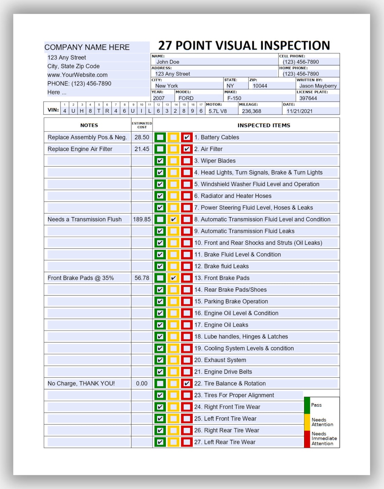Check the red box for Tire Balance & Rotation
This screenshot has height=489, width=384.
pos(187,383)
